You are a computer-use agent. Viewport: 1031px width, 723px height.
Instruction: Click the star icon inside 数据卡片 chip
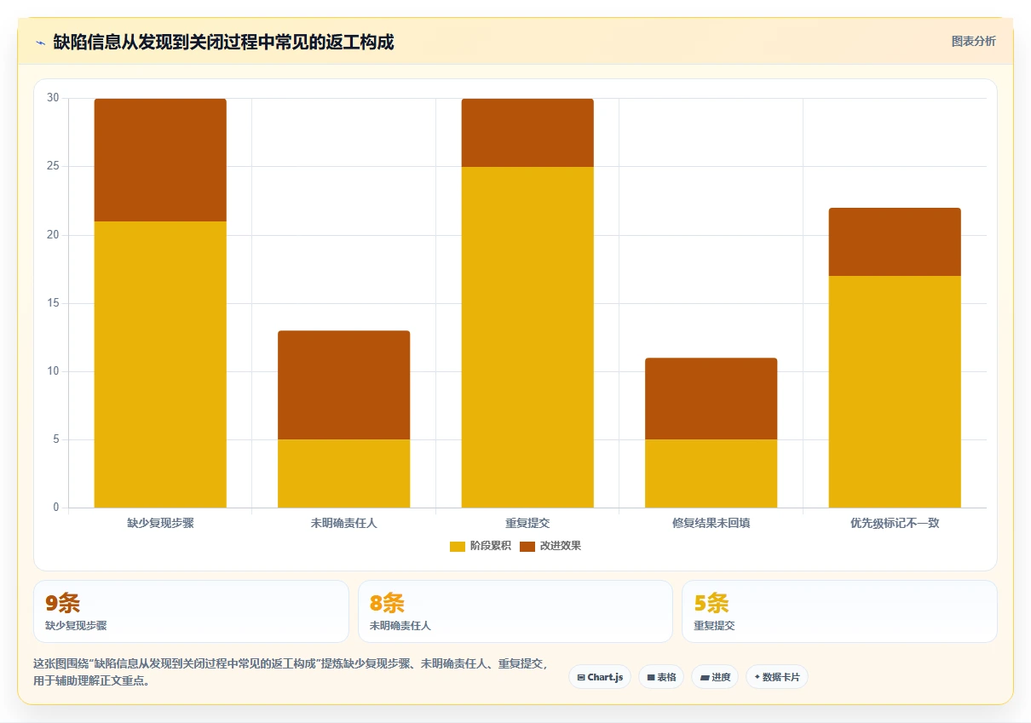coord(757,677)
